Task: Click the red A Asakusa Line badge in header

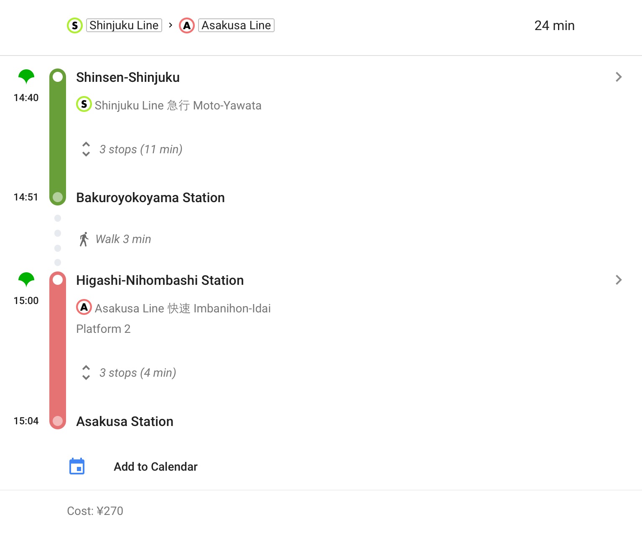Action: tap(187, 25)
